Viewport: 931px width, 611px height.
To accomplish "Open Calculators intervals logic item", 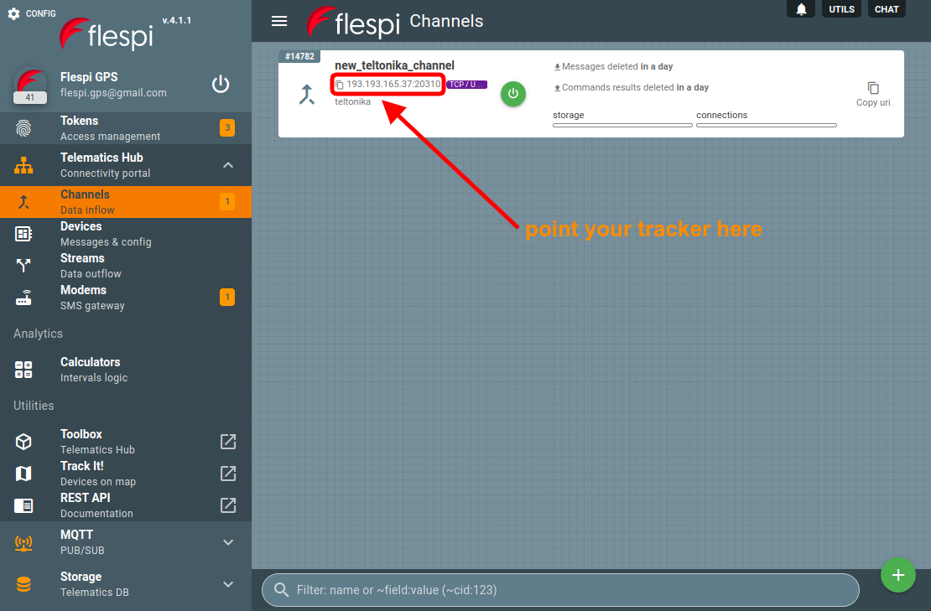I will [90, 370].
